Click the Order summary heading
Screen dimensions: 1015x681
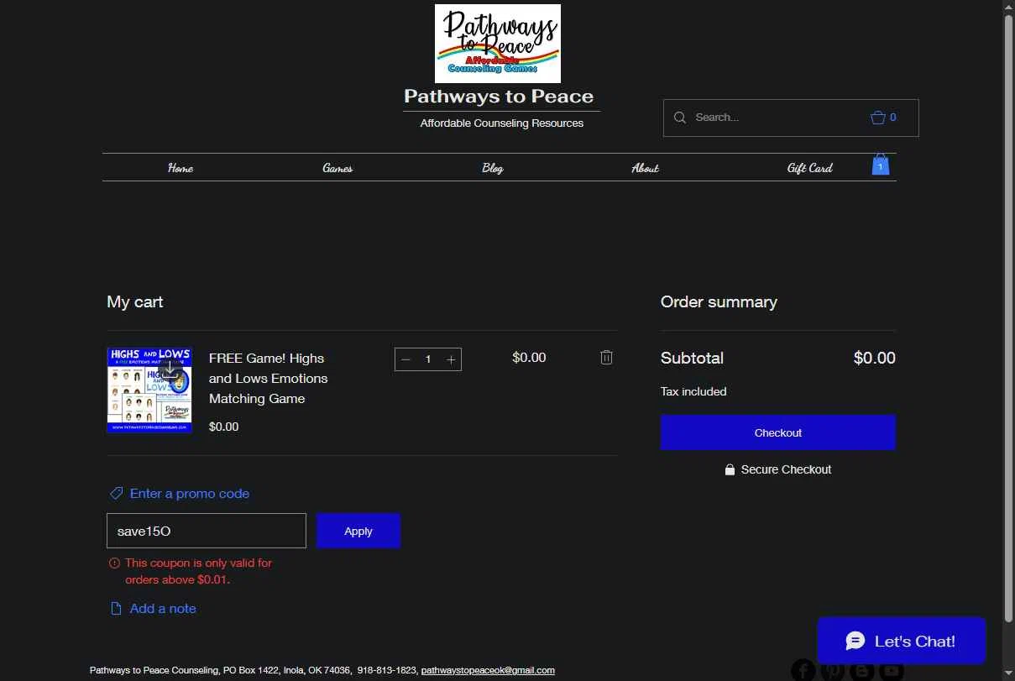tap(719, 301)
